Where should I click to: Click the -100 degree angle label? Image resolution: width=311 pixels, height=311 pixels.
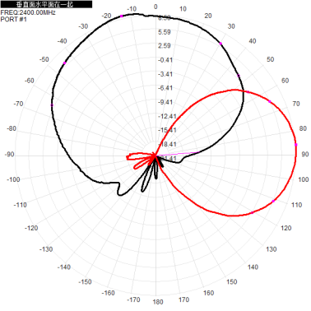point(13,179)
